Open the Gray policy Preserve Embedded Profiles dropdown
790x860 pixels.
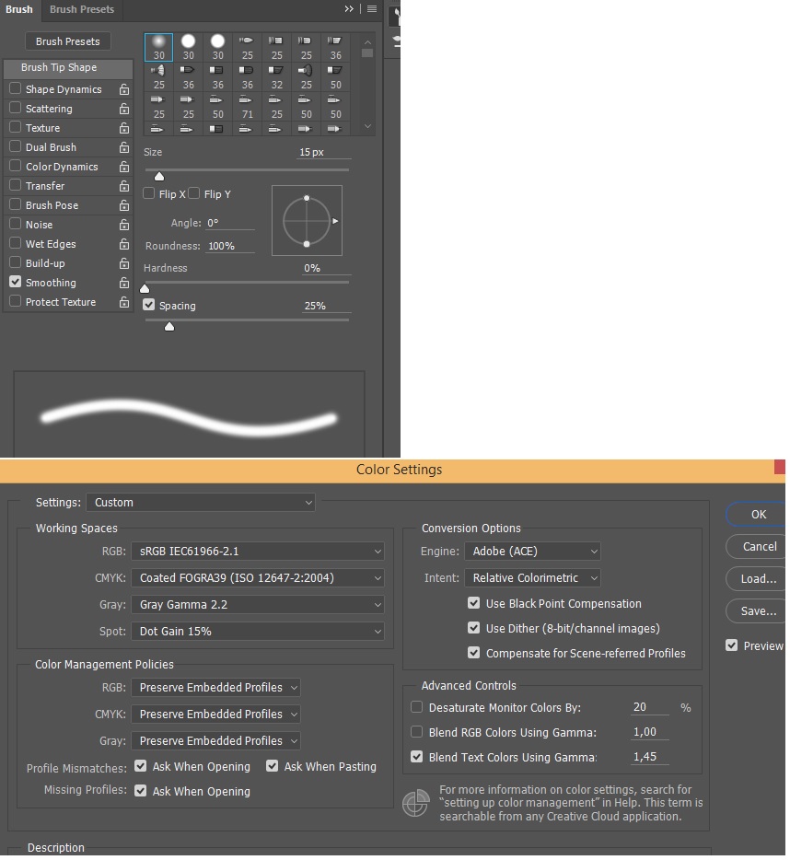click(x=216, y=741)
